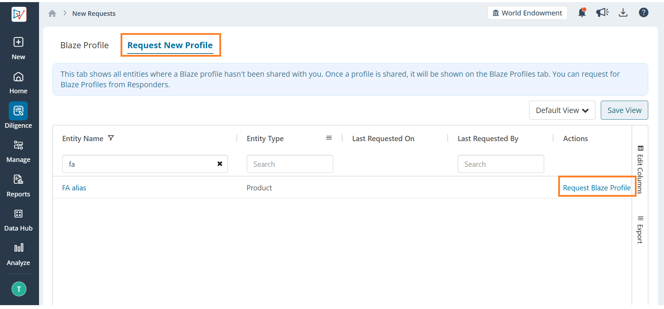Screen dimensions: 664x309
Task: Go to Home in the sidebar
Action: click(x=18, y=83)
